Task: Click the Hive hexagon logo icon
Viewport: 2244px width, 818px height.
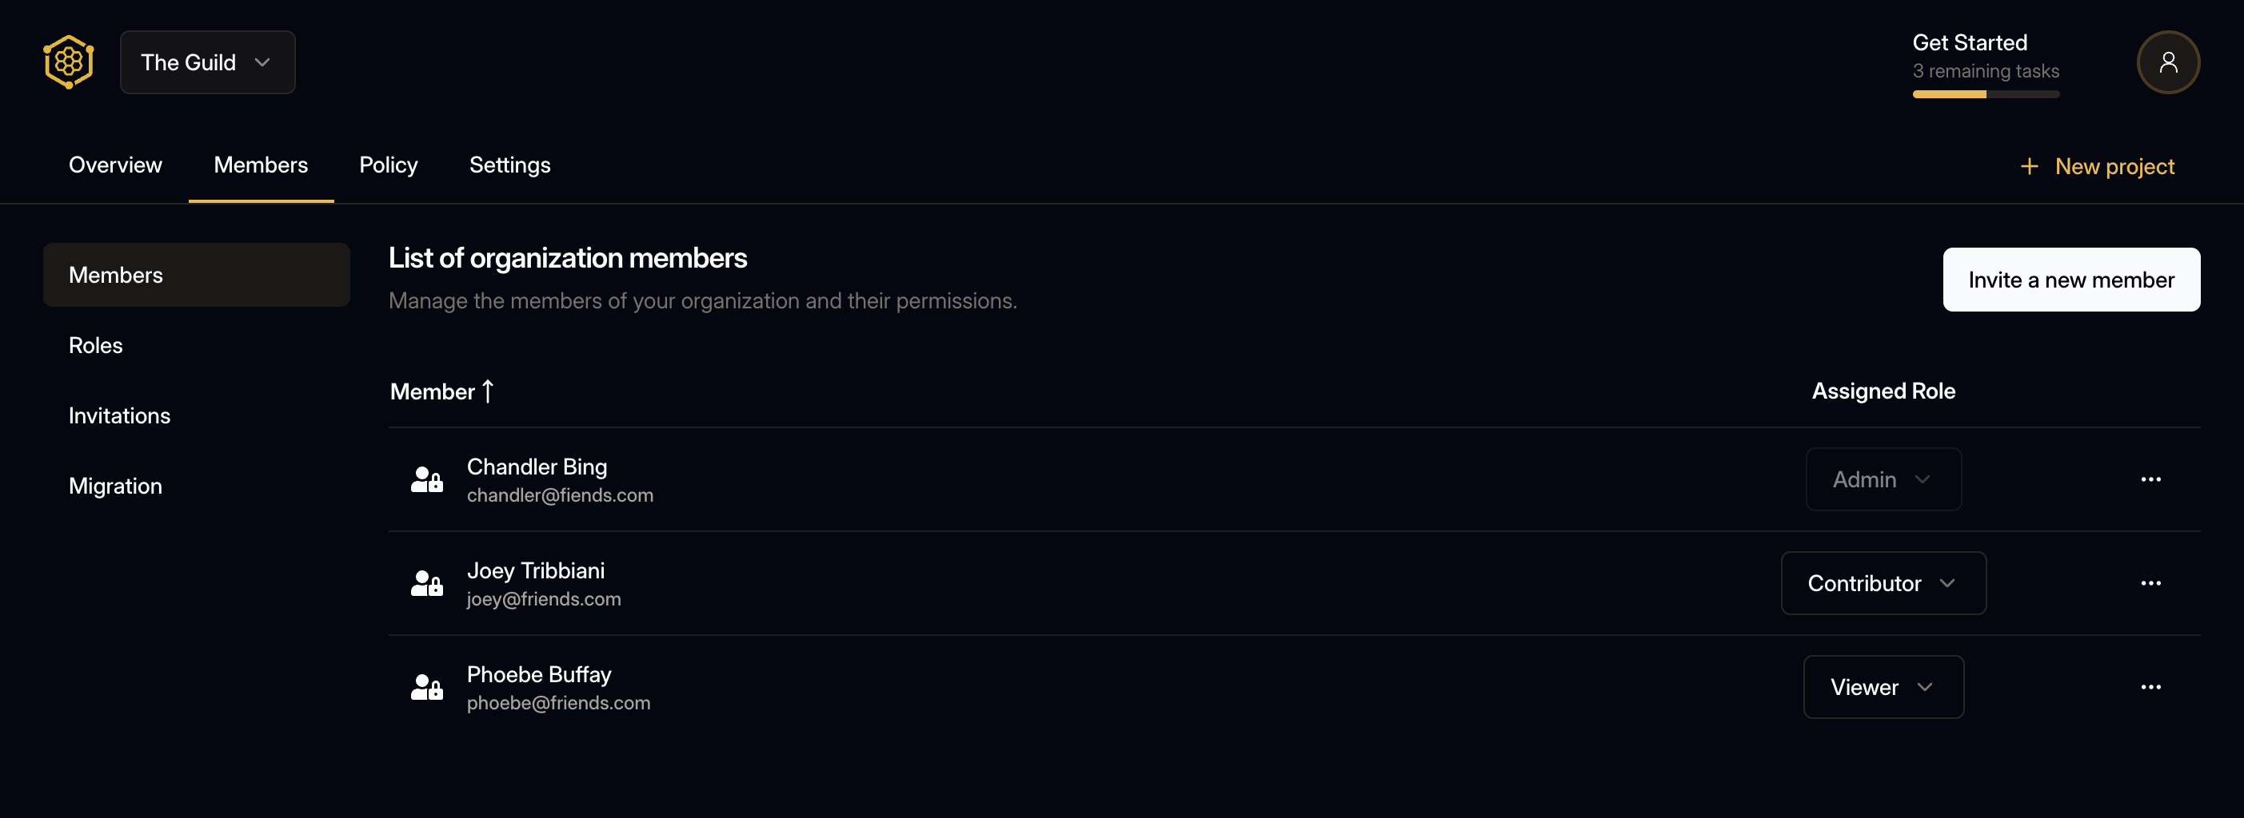Action: coord(69,62)
